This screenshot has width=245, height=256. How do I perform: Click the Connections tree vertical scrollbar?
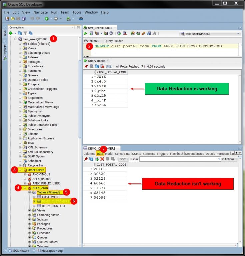click(80, 99)
